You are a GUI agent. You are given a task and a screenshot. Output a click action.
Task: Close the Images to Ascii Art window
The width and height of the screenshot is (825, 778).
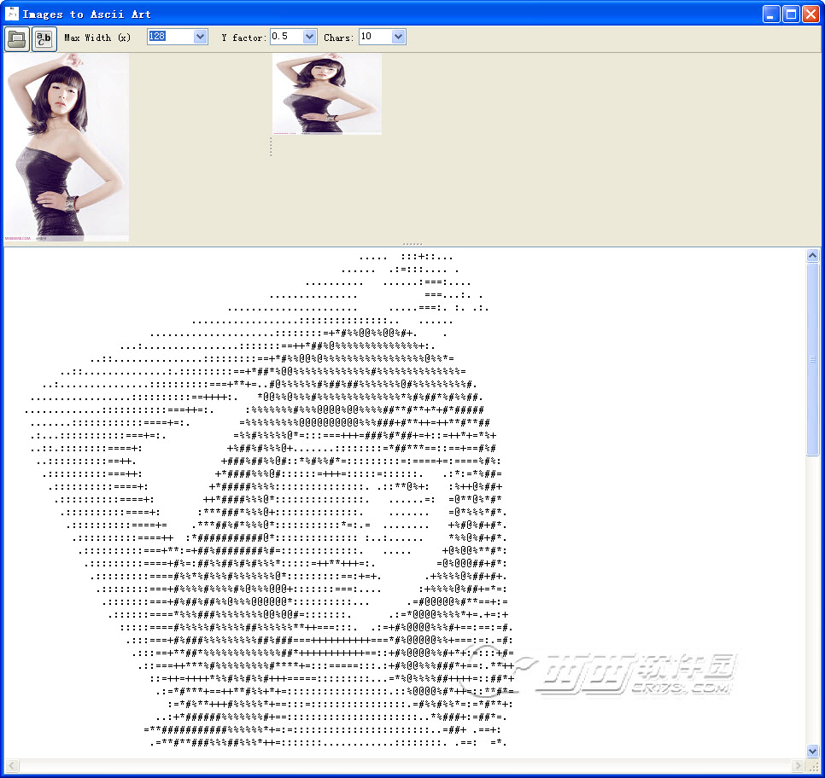[x=810, y=15]
